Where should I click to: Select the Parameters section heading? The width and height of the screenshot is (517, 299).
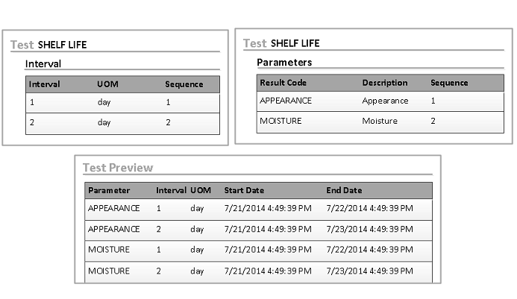[x=284, y=63]
